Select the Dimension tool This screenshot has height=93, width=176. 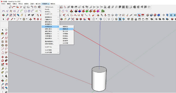coord(6,69)
